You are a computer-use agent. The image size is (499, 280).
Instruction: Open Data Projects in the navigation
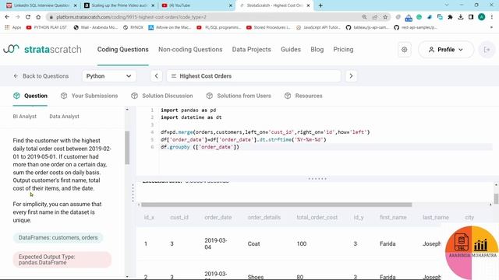(251, 50)
